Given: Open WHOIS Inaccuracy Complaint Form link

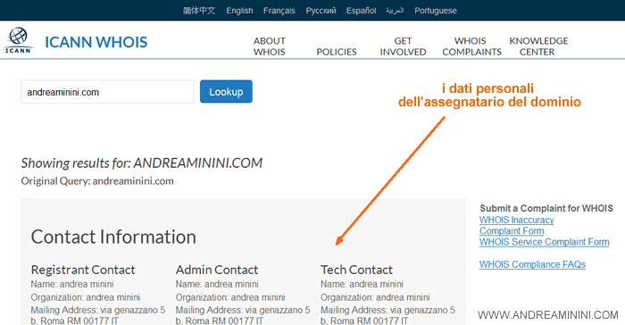Looking at the screenshot, I should tap(517, 225).
